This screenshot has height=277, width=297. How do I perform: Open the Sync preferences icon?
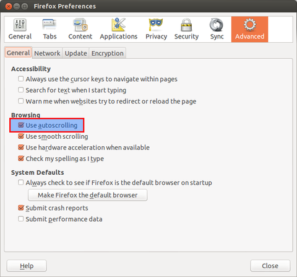tap(217, 25)
